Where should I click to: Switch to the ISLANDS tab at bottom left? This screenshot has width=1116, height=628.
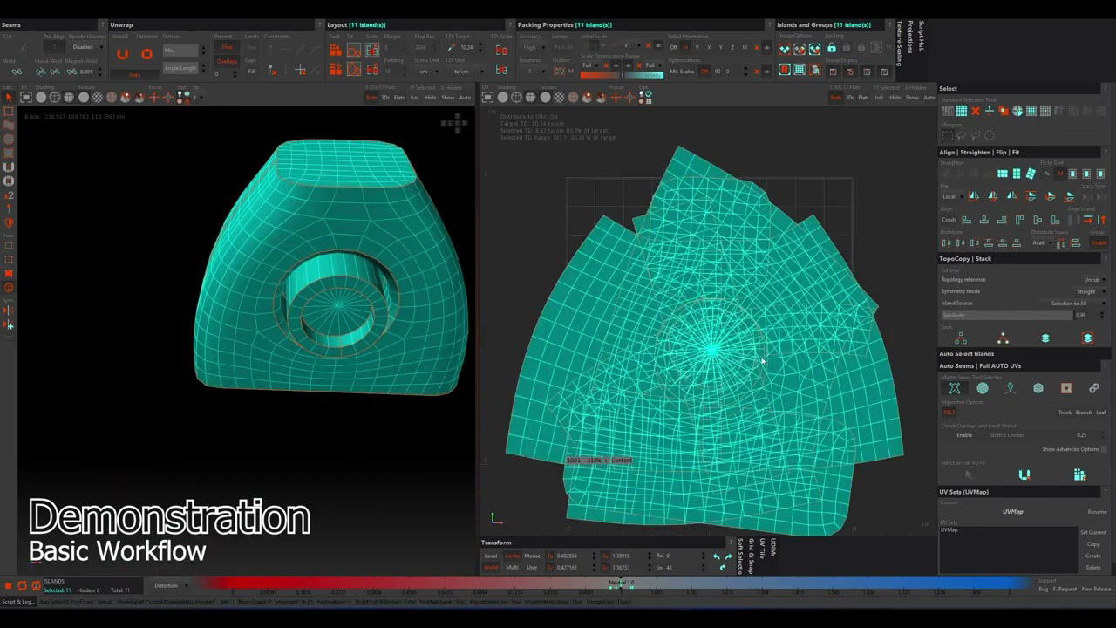click(54, 581)
